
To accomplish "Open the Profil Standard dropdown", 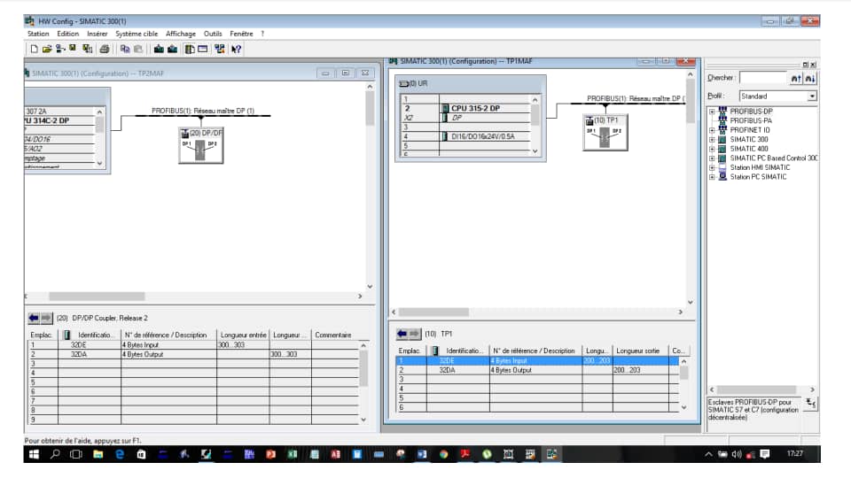I will pos(812,96).
